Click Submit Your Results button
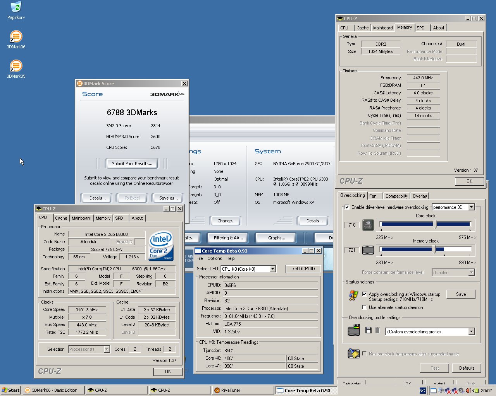The height and width of the screenshot is (396, 496). coord(132,164)
